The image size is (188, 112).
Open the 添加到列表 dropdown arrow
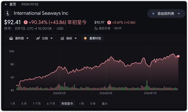179,14
